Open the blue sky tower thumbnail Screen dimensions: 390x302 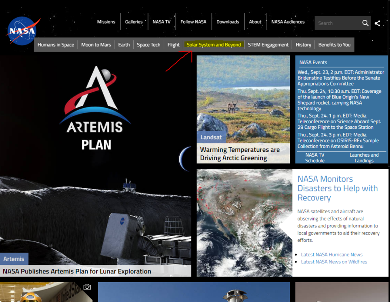(x=194, y=292)
